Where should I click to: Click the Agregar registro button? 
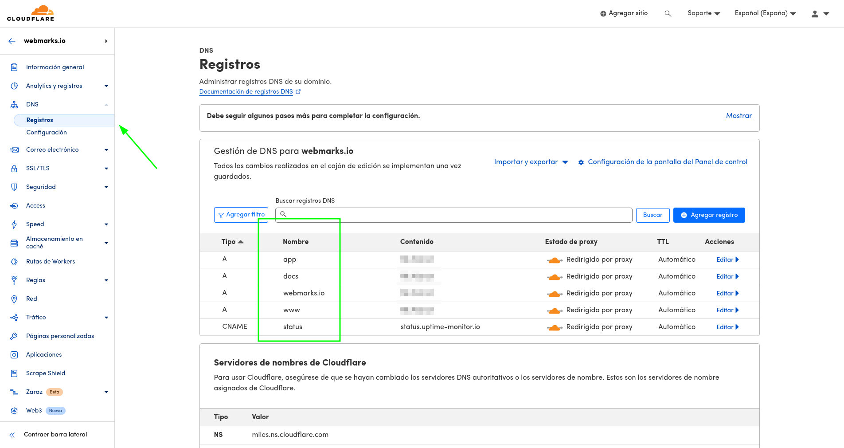(709, 215)
